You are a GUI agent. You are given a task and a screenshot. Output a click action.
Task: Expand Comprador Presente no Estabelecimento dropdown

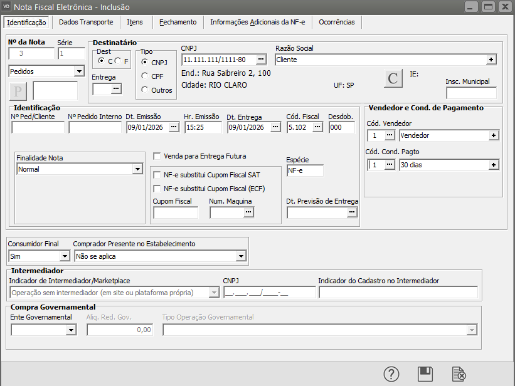coord(241,256)
